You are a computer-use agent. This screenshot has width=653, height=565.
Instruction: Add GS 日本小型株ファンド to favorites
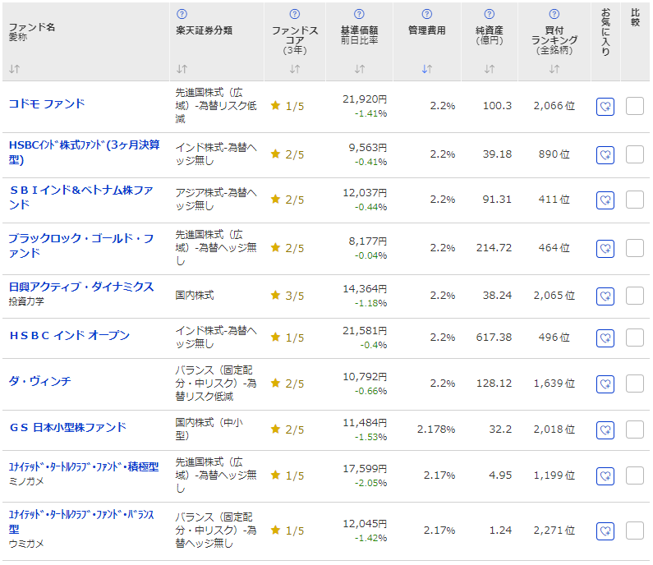(605, 429)
